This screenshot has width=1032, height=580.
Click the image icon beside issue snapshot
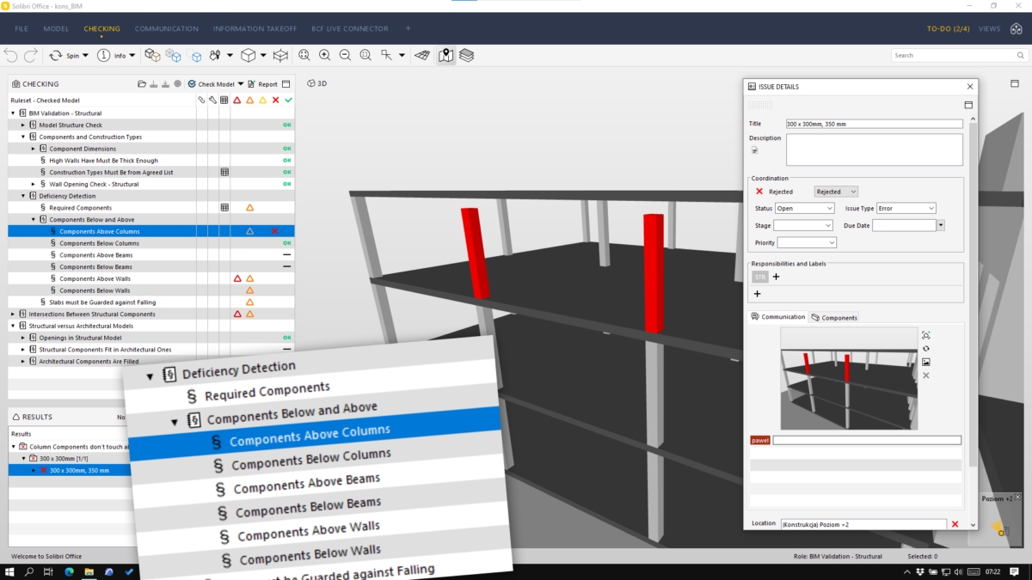(x=926, y=362)
